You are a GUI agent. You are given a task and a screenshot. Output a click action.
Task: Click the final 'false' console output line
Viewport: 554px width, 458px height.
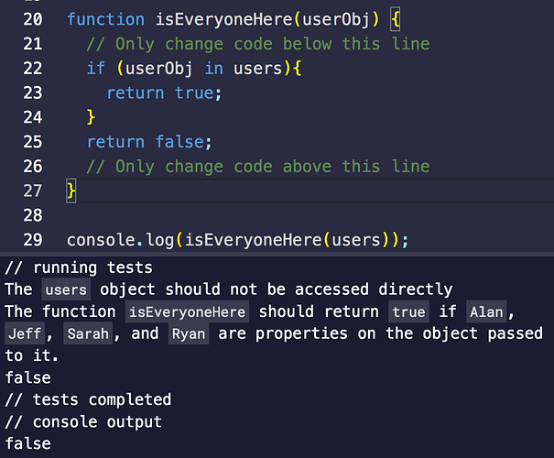[27, 444]
